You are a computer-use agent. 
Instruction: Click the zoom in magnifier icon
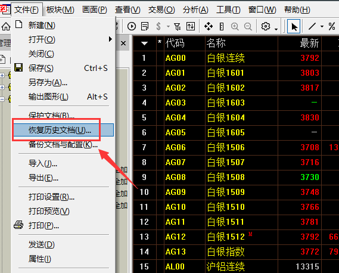coord(235,26)
